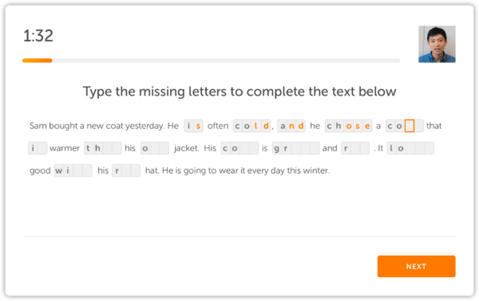The height and width of the screenshot is (301, 479).
Task: Click the first empty box after 'wi'
Action: [x=77, y=170]
